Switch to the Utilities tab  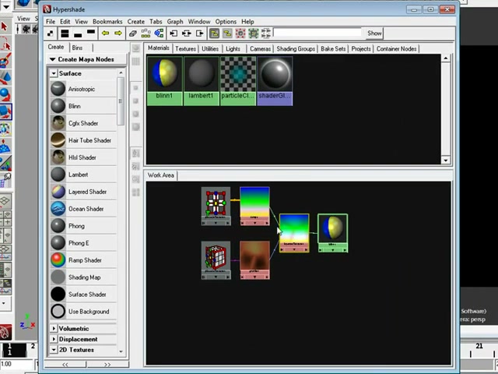click(210, 48)
